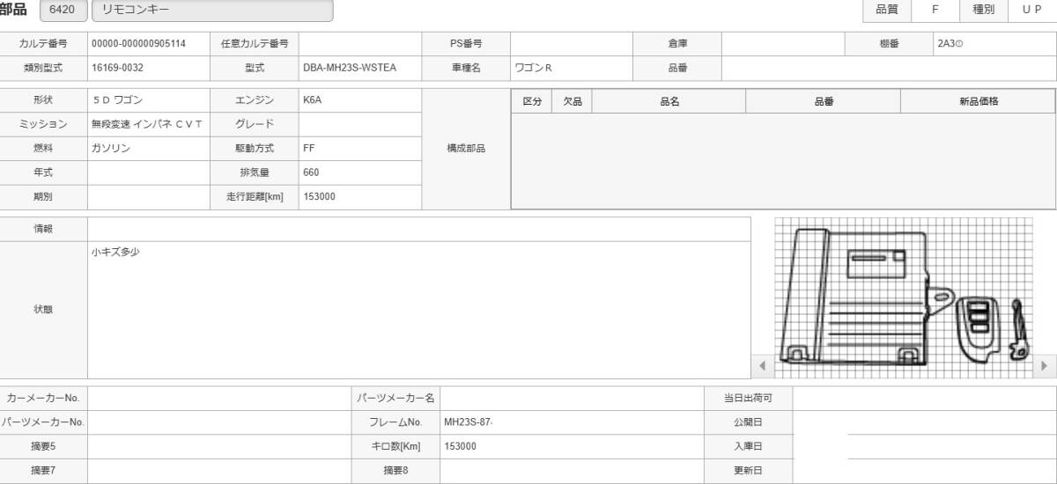1057x484 pixels.
Task: Select the ミッション value 無段変速 インパネCVT
Action: tap(149, 124)
